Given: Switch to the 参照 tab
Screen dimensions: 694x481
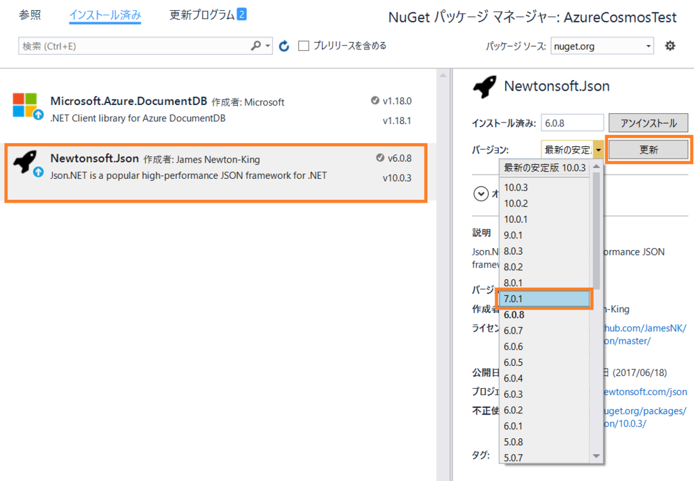Looking at the screenshot, I should point(30,15).
